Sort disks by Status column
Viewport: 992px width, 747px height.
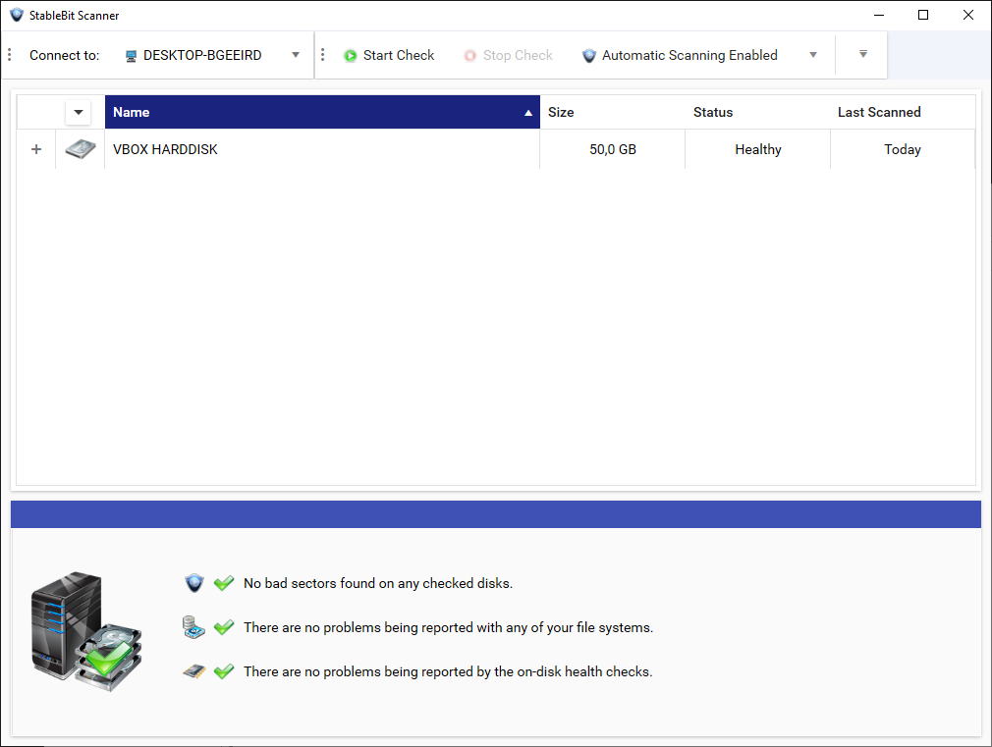[757, 112]
